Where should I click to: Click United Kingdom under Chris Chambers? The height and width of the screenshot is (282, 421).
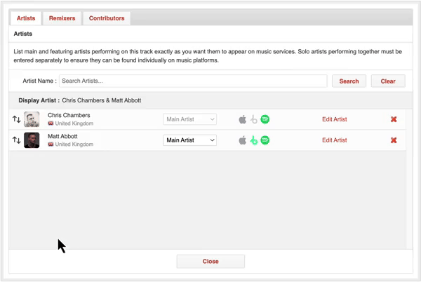point(74,123)
